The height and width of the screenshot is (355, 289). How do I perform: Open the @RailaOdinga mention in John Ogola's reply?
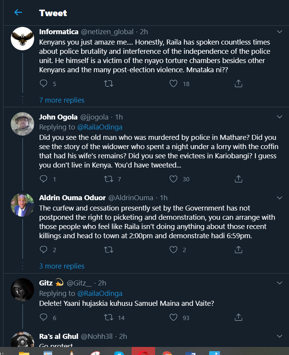coord(100,127)
